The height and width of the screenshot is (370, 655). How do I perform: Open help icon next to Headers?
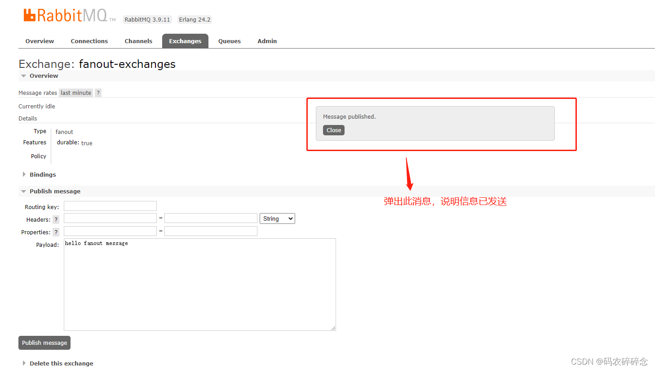coord(56,219)
